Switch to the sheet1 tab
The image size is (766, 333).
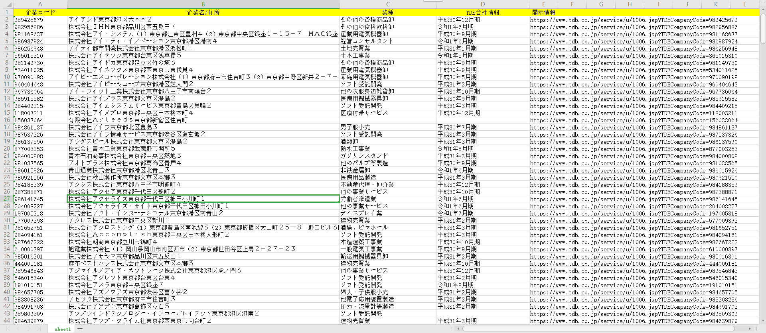[x=63, y=329]
